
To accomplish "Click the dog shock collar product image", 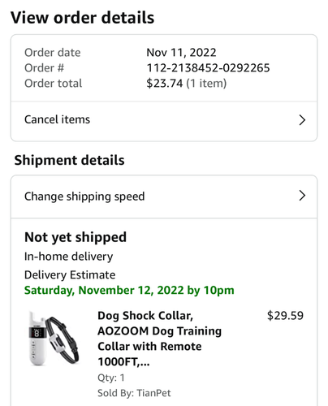I will pyautogui.click(x=54, y=339).
